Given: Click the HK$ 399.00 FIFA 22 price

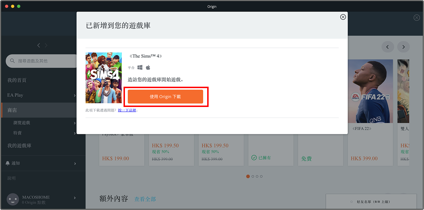Looking at the screenshot, I should 364,158.
